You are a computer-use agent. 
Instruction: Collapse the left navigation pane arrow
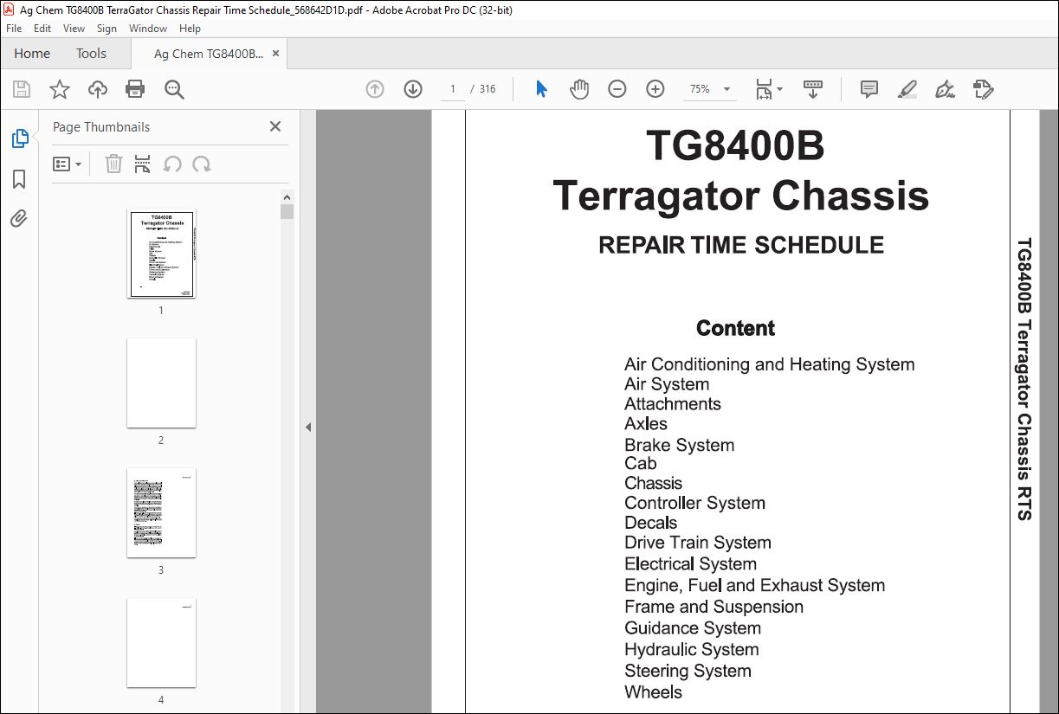[x=308, y=427]
